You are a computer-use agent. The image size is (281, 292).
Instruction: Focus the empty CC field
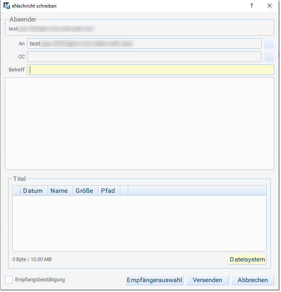[x=144, y=57]
